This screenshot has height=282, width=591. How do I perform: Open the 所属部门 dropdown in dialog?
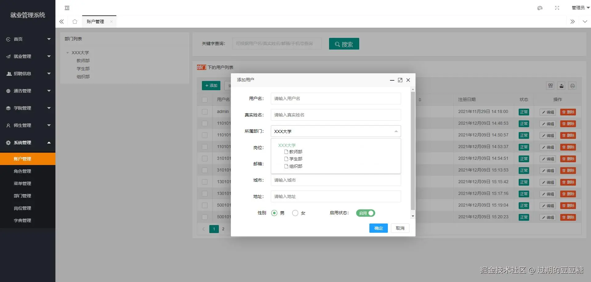pos(336,131)
